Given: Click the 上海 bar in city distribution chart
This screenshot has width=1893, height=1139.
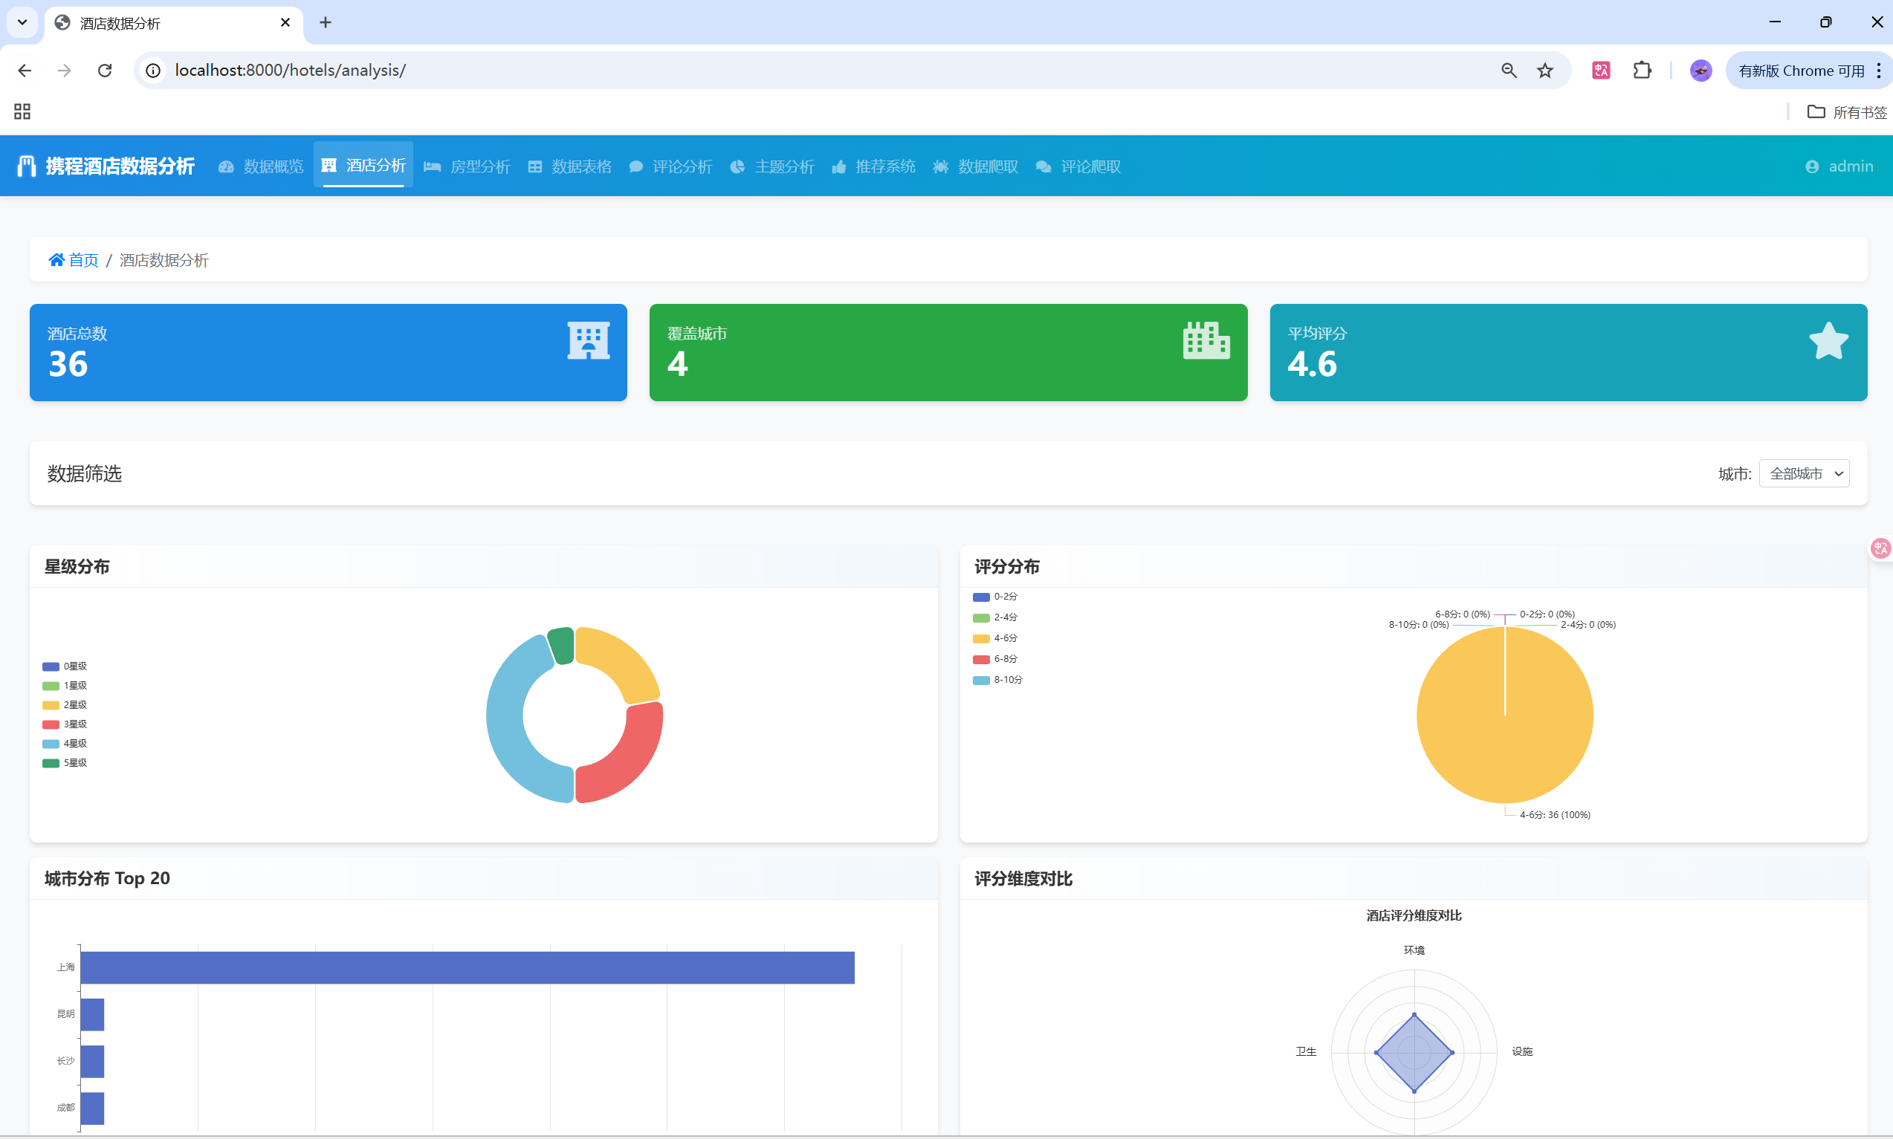Looking at the screenshot, I should point(467,967).
